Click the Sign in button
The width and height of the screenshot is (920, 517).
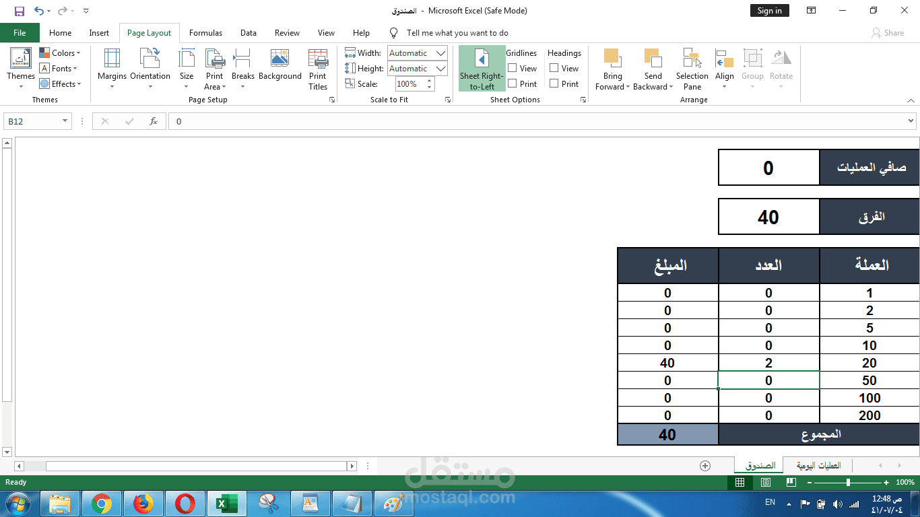click(769, 11)
